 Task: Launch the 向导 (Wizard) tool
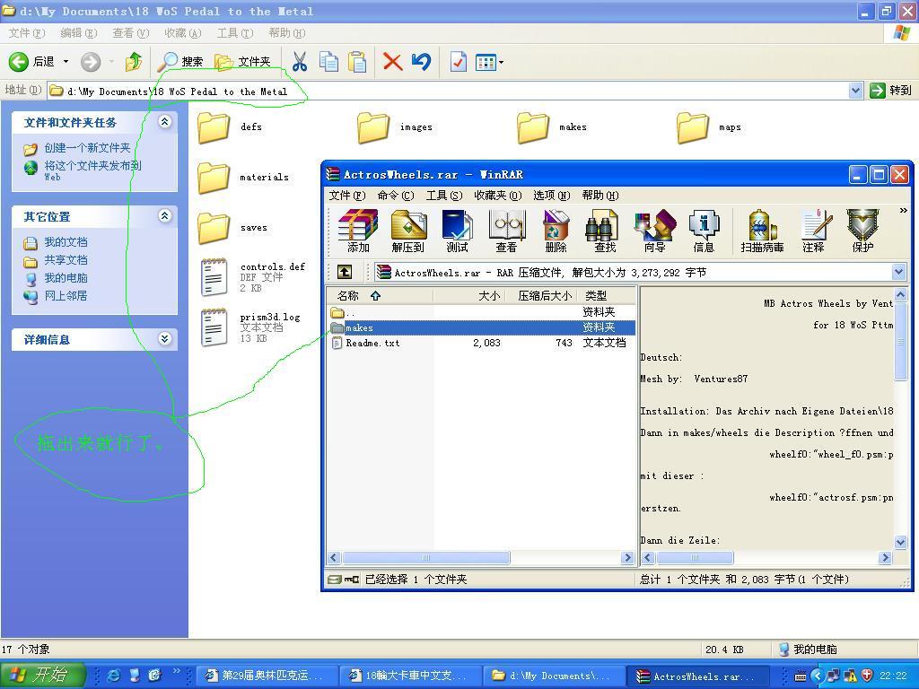tap(654, 231)
